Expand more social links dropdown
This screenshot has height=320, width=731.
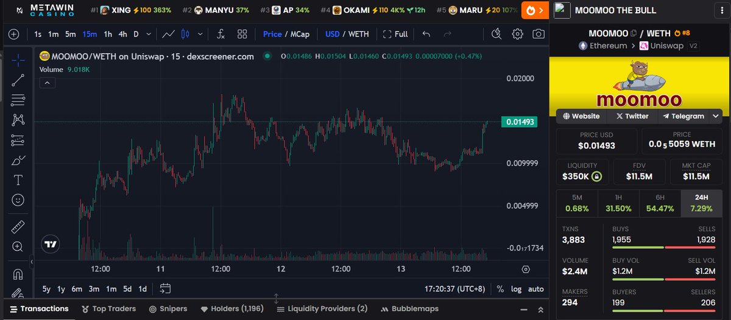click(716, 116)
